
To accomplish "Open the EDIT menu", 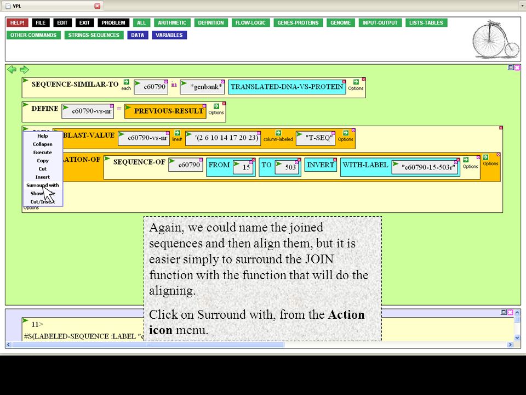I will [62, 23].
